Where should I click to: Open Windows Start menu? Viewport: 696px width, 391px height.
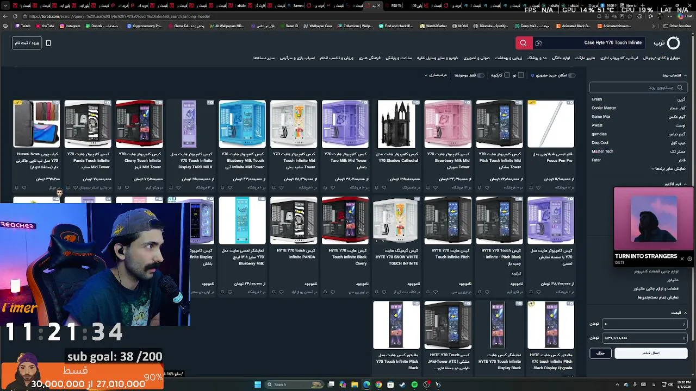point(258,384)
